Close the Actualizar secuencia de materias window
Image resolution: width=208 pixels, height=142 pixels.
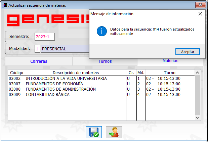(x=200, y=5)
